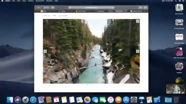The width and height of the screenshot is (186, 104).
Task: Advance to the next photo with right arrow
Action: click(x=137, y=51)
